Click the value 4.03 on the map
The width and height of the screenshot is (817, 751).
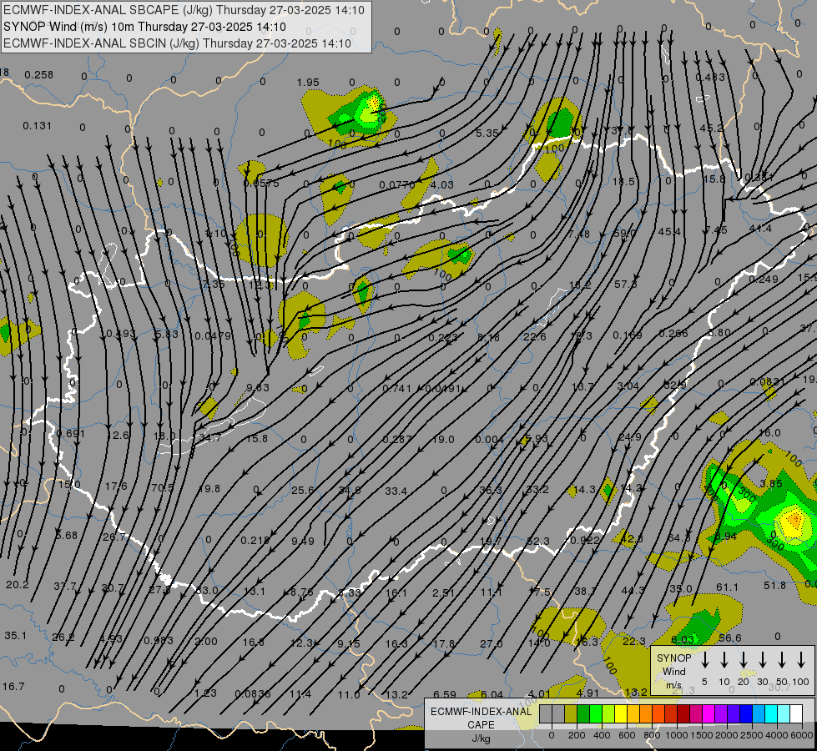441,184
